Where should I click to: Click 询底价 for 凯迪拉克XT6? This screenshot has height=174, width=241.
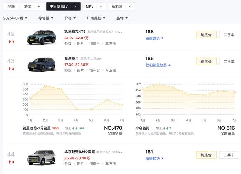coord(206,35)
